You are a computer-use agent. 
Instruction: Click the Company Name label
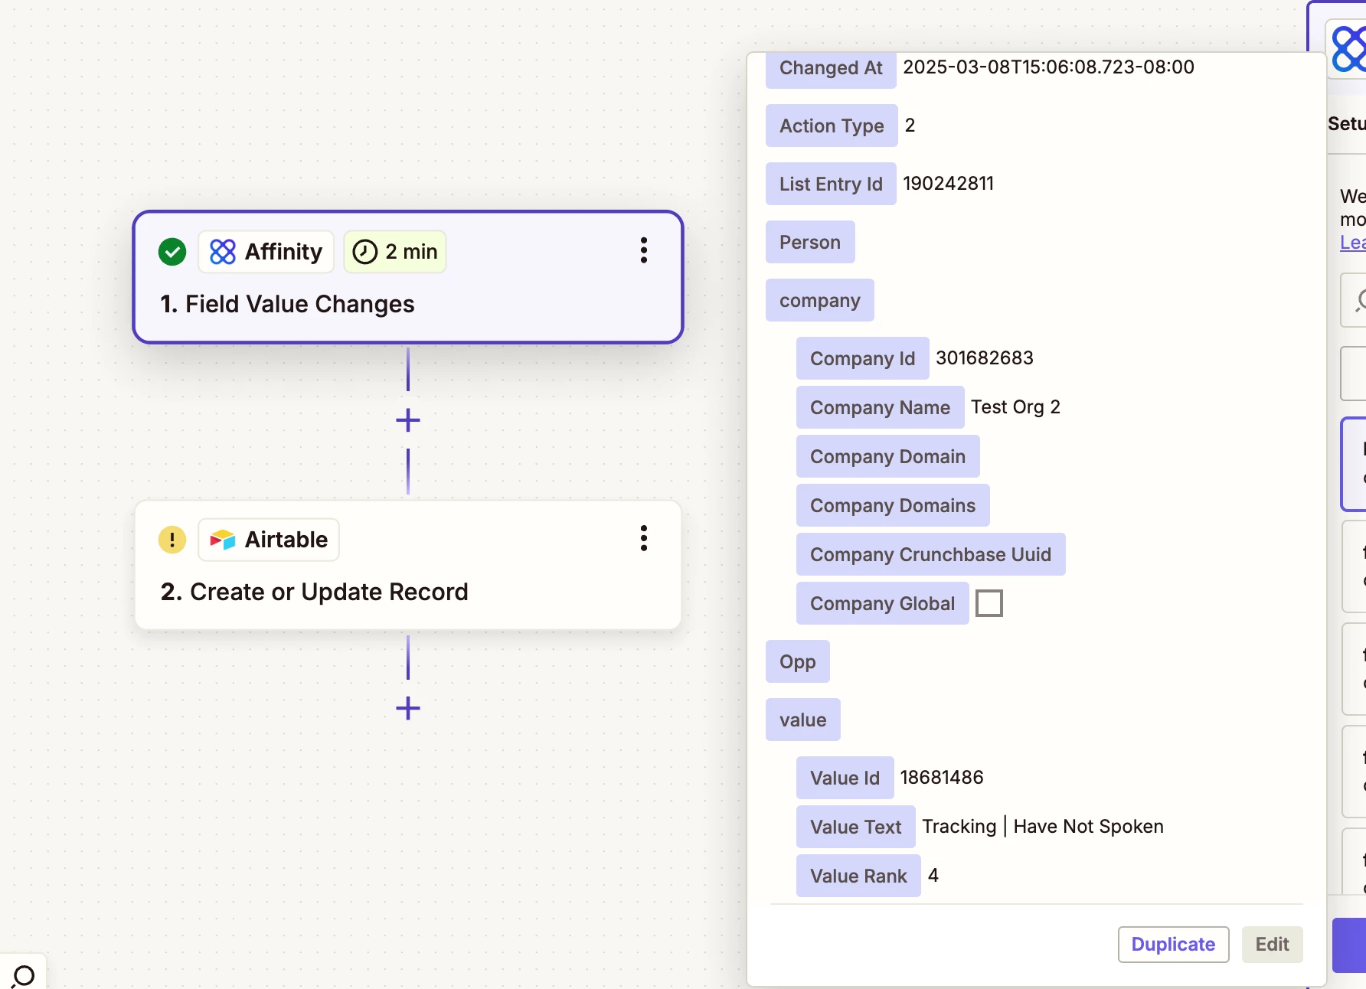881,407
